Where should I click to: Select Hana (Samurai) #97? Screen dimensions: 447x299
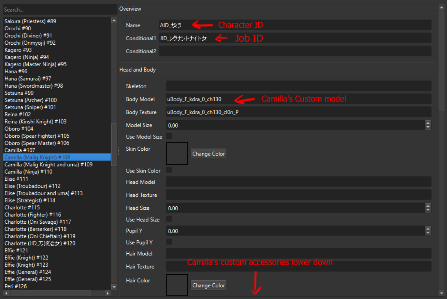(x=57, y=78)
